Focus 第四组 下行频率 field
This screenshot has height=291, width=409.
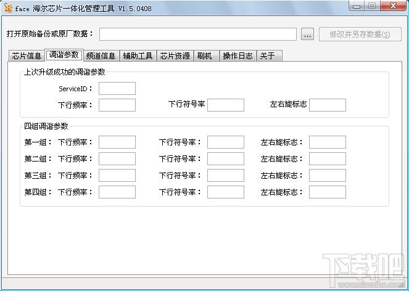tap(117, 192)
